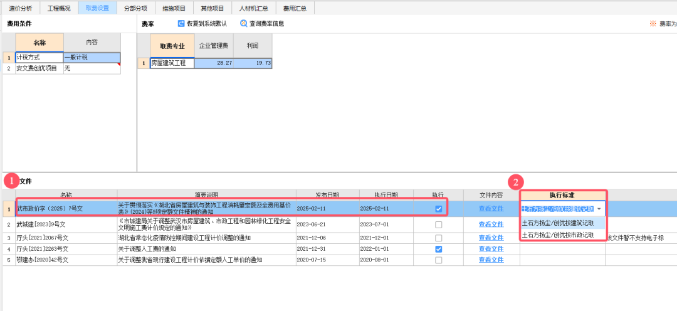
Task: Switch to 造价分析 tab
Action: coord(20,8)
